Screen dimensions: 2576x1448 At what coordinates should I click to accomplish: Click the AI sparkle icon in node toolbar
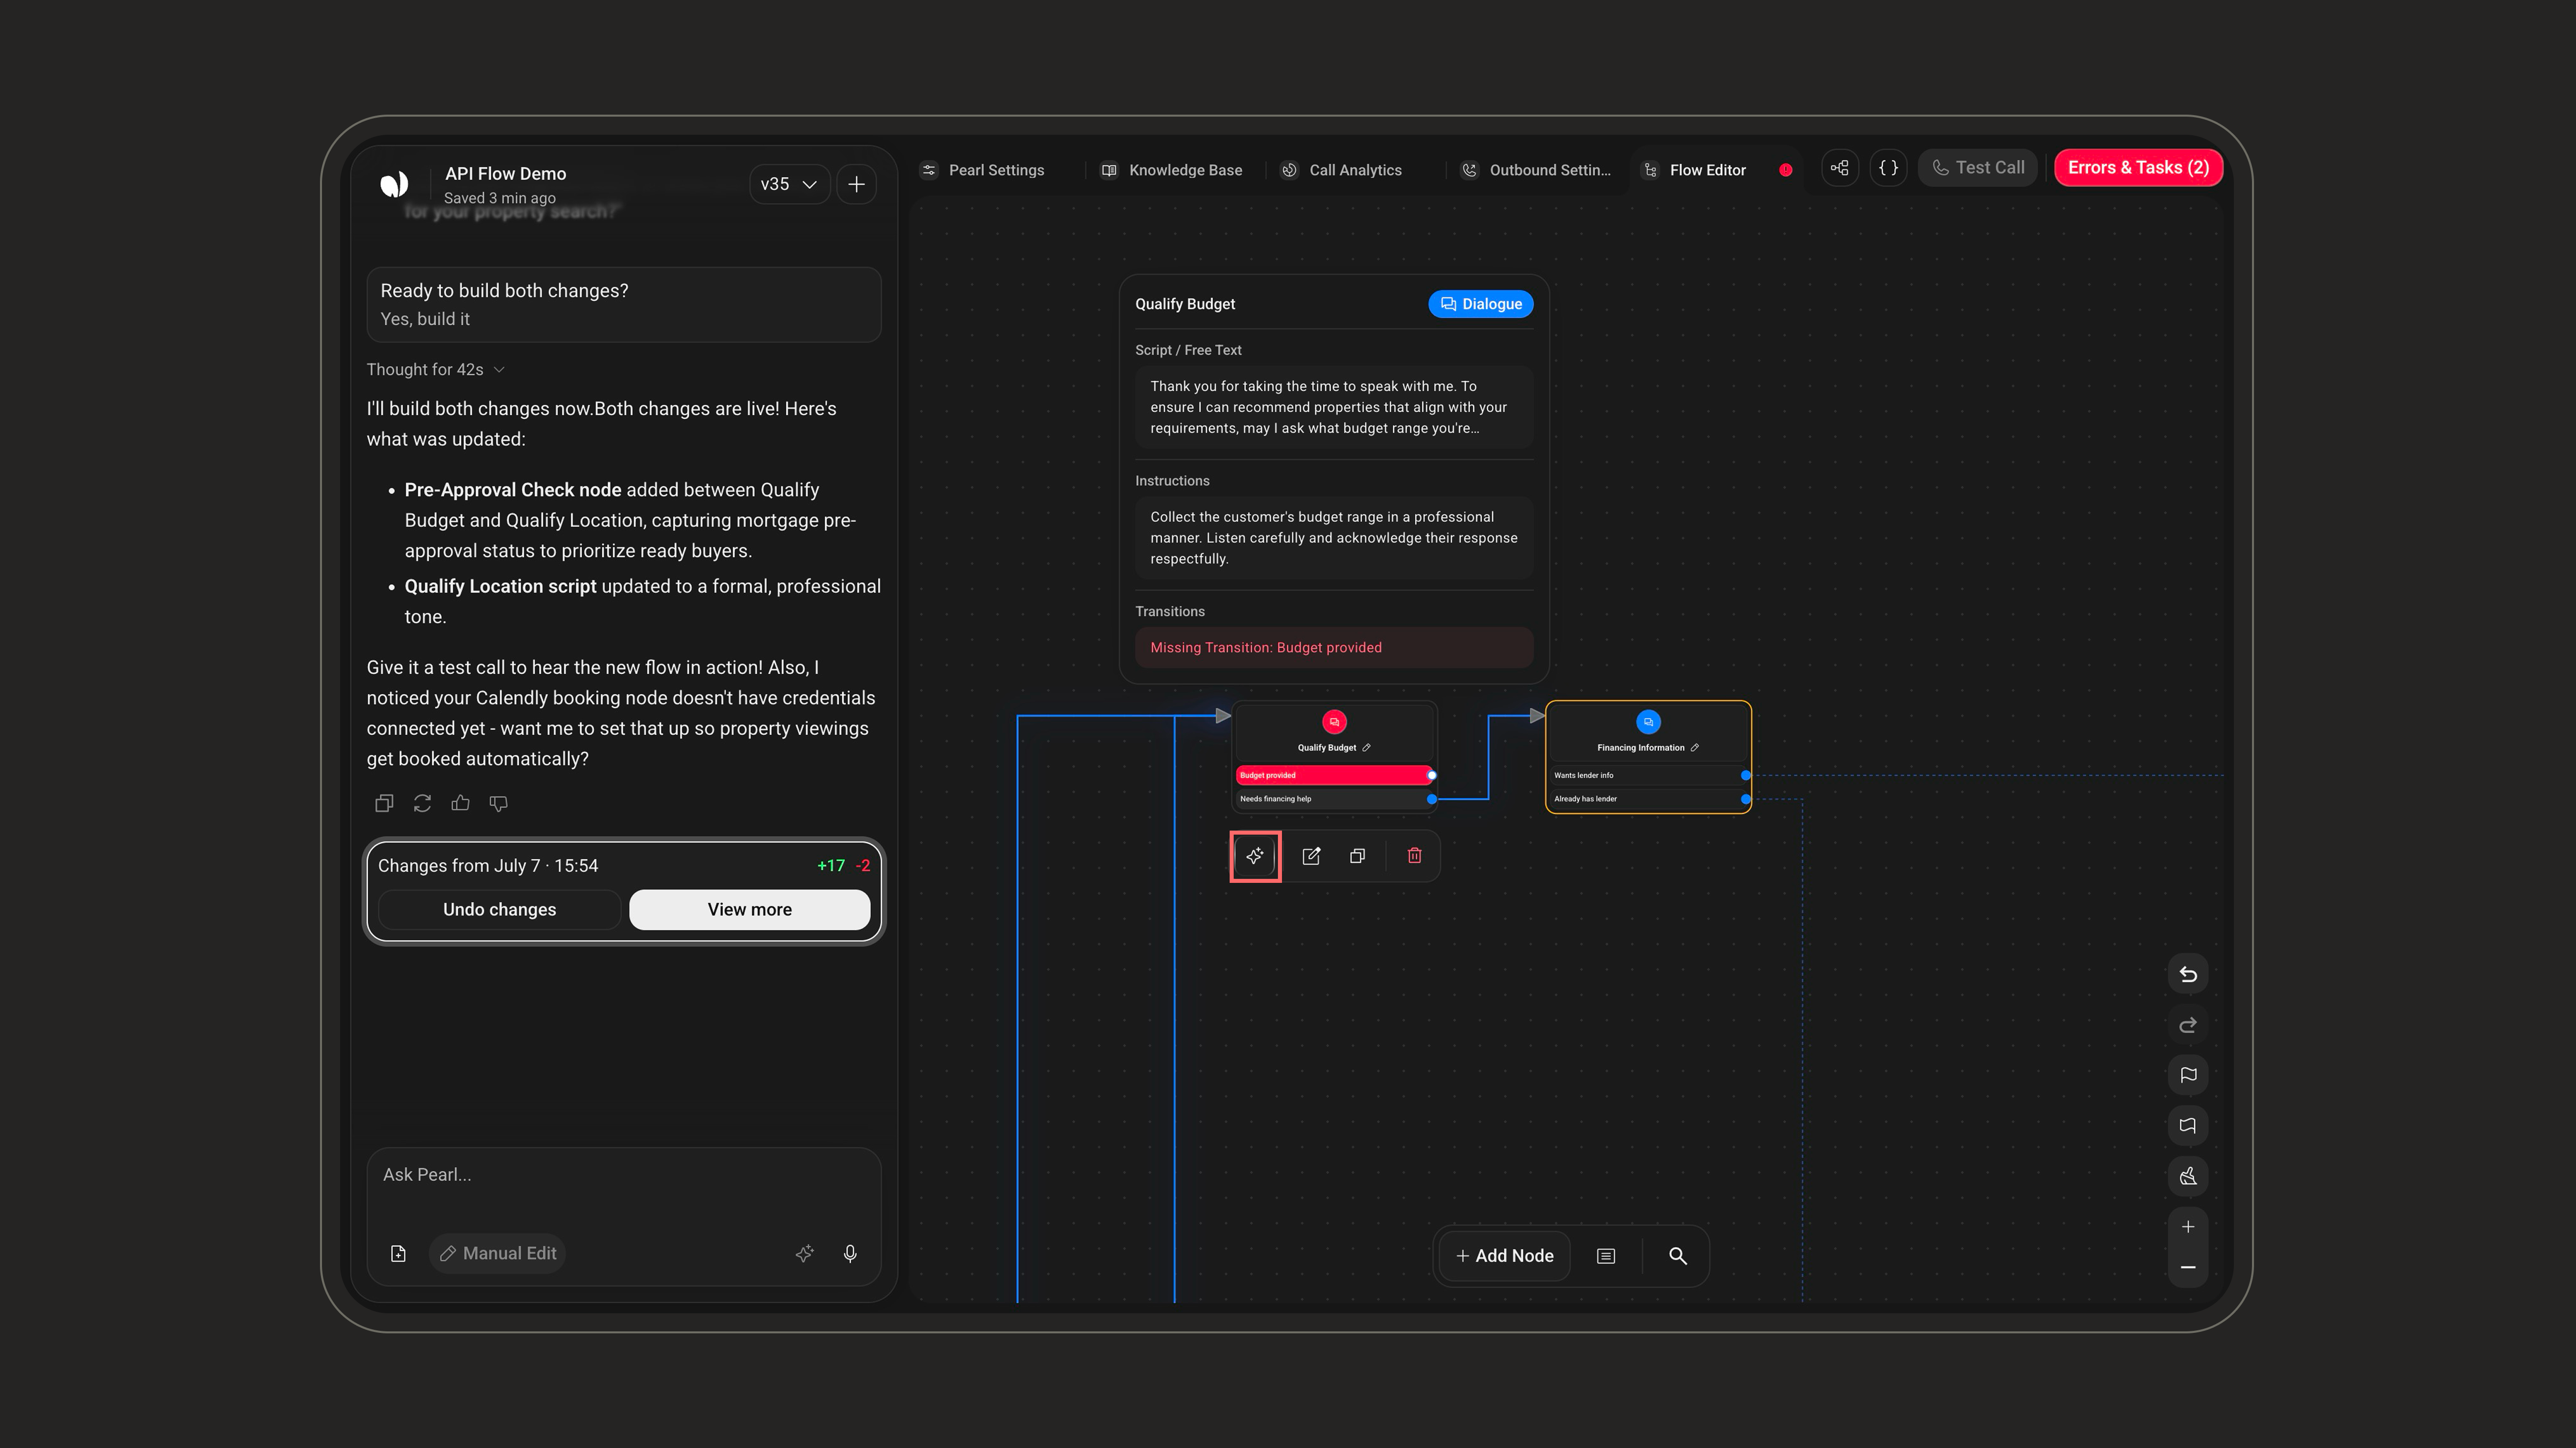[1255, 856]
